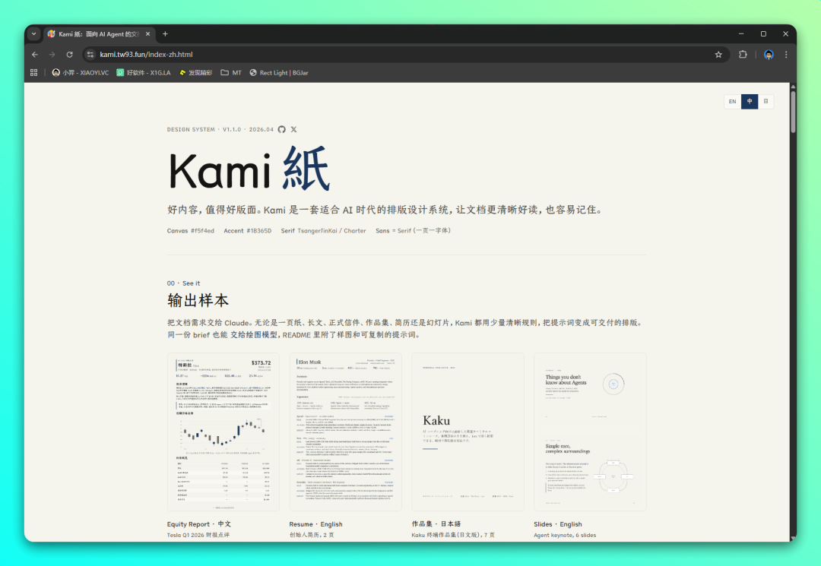Click the '00 · See it' label
This screenshot has height=566, width=821.
click(x=183, y=283)
